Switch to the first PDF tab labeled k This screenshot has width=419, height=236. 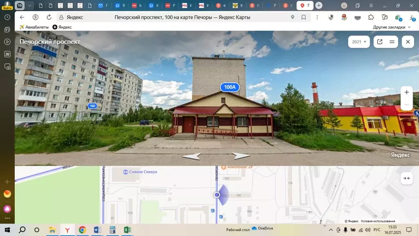(137, 5)
